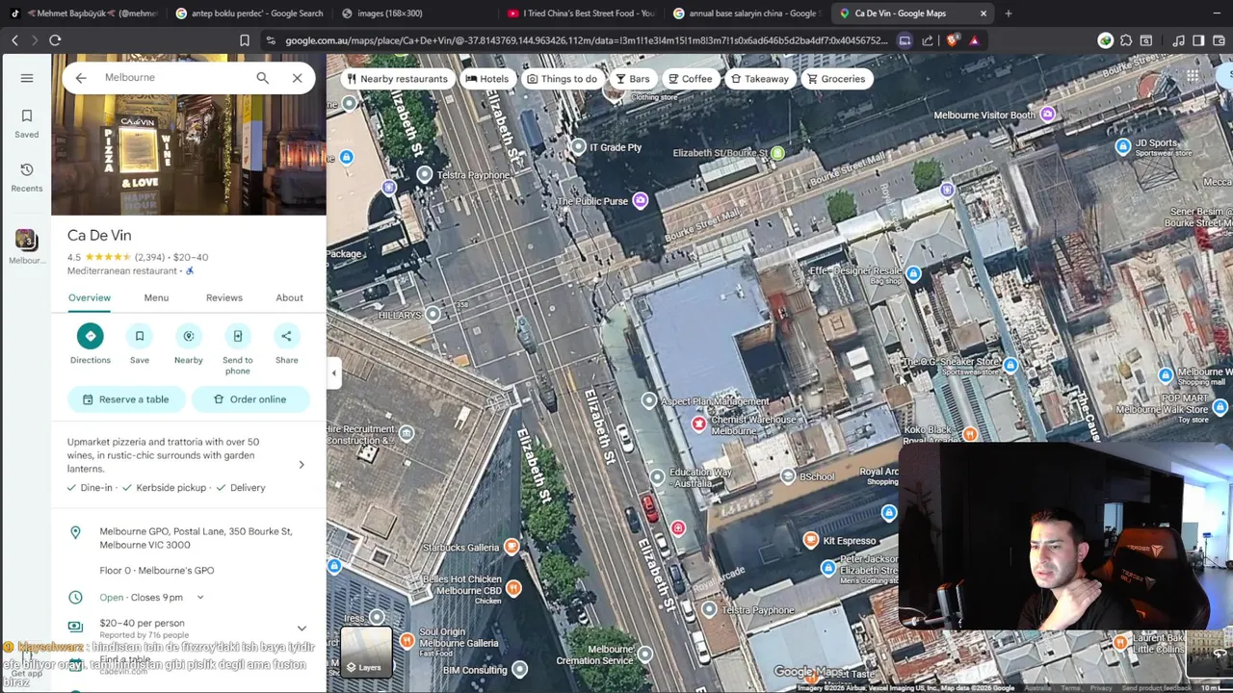Click the browser bookmark icon in address bar

(x=245, y=40)
